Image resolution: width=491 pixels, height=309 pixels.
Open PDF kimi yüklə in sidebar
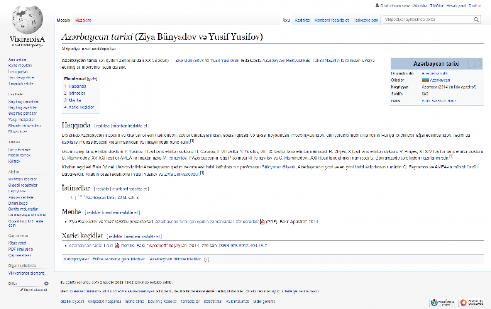click(x=20, y=249)
